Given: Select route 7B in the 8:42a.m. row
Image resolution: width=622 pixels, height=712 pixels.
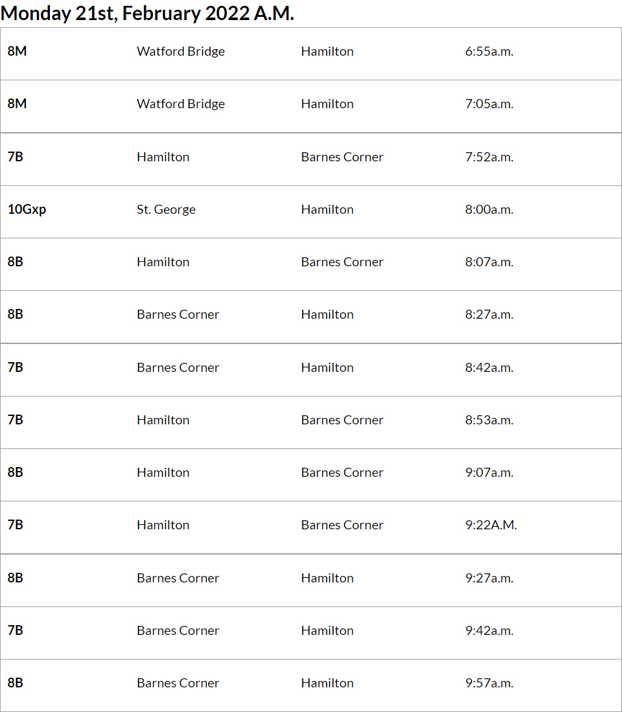Looking at the screenshot, I should (16, 368).
